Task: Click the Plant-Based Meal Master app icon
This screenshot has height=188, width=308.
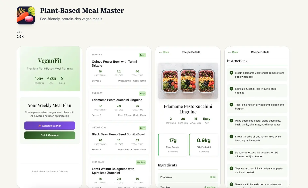Action: (26, 15)
